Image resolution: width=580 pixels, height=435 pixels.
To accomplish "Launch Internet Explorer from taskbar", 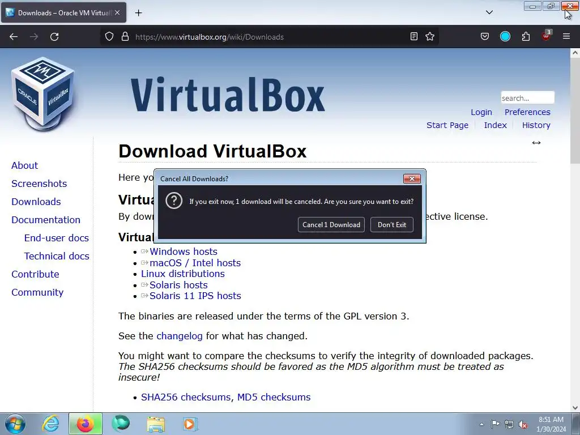I will point(50,424).
